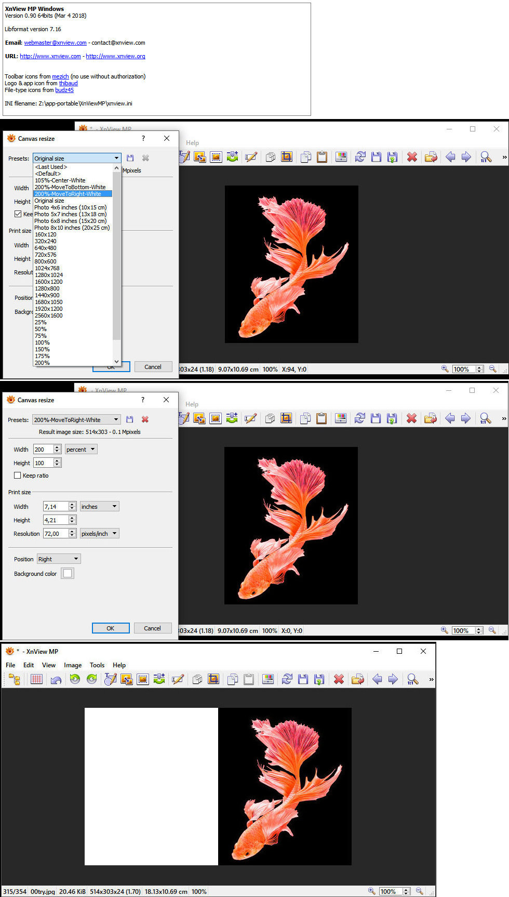Step the Resolution 72,00 spinner
This screenshot has height=897, width=509.
72,533
